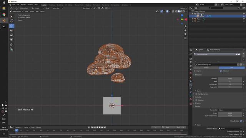
Task: Click the blue Z axis gizmo ball
Action: (x=182, y=15)
